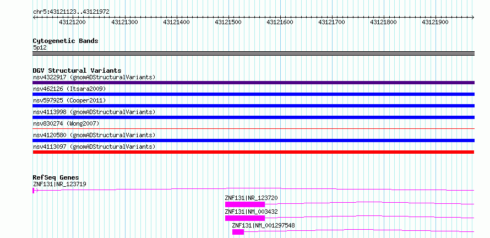
Task: Click ruler tick label 43121200
Action: tap(72, 22)
